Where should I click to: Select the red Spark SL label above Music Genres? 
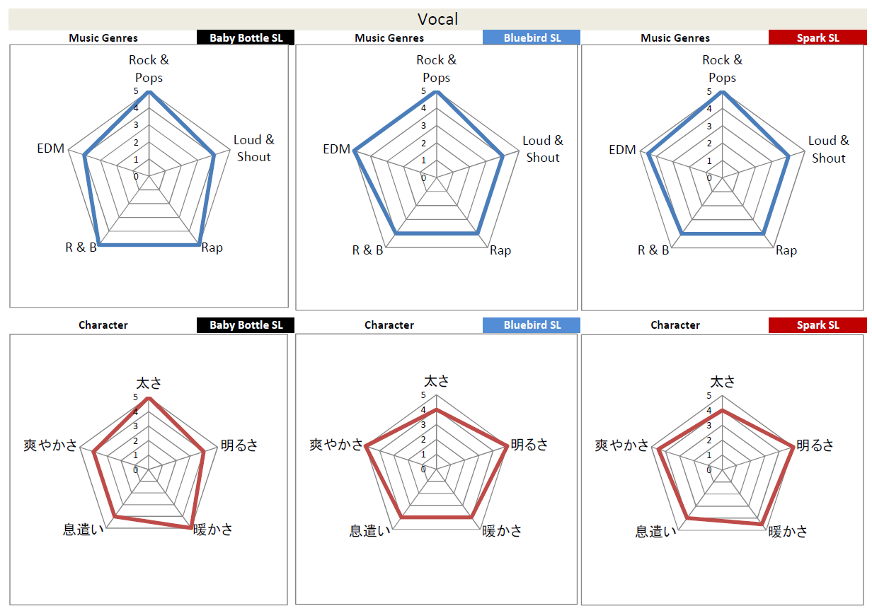817,37
